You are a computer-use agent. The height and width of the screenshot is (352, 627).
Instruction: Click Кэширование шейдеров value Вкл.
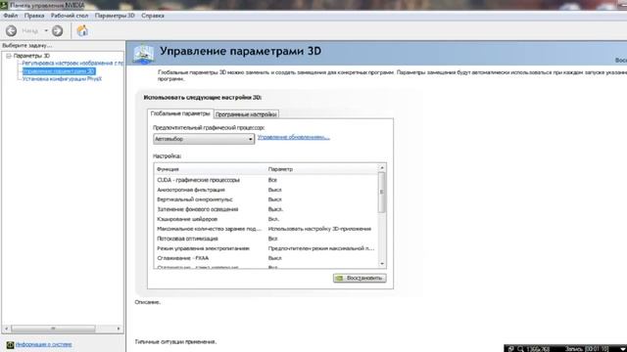[x=273, y=219]
